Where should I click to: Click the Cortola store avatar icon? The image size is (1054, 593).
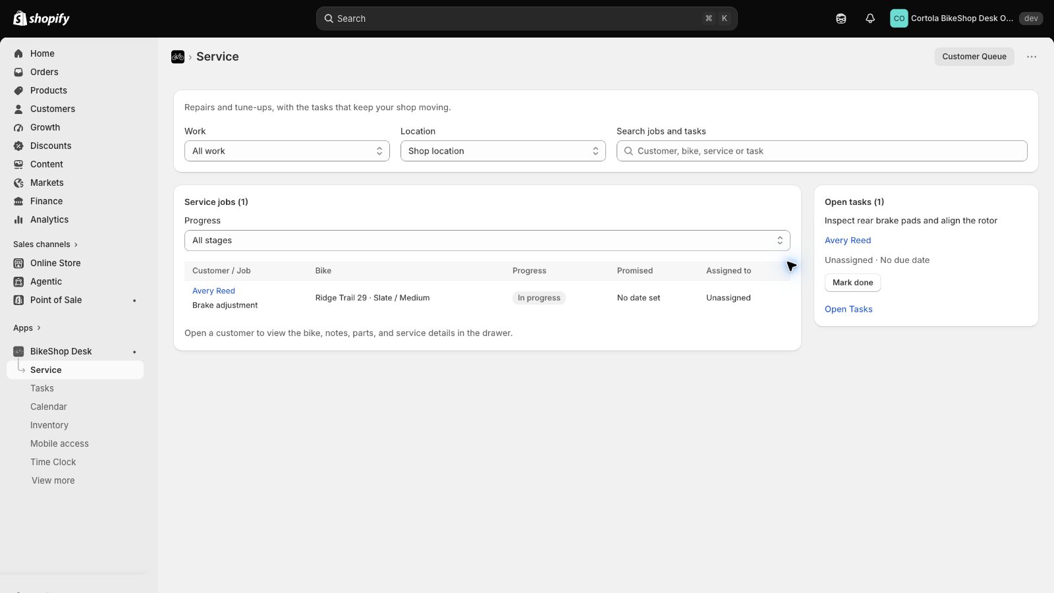tap(899, 18)
